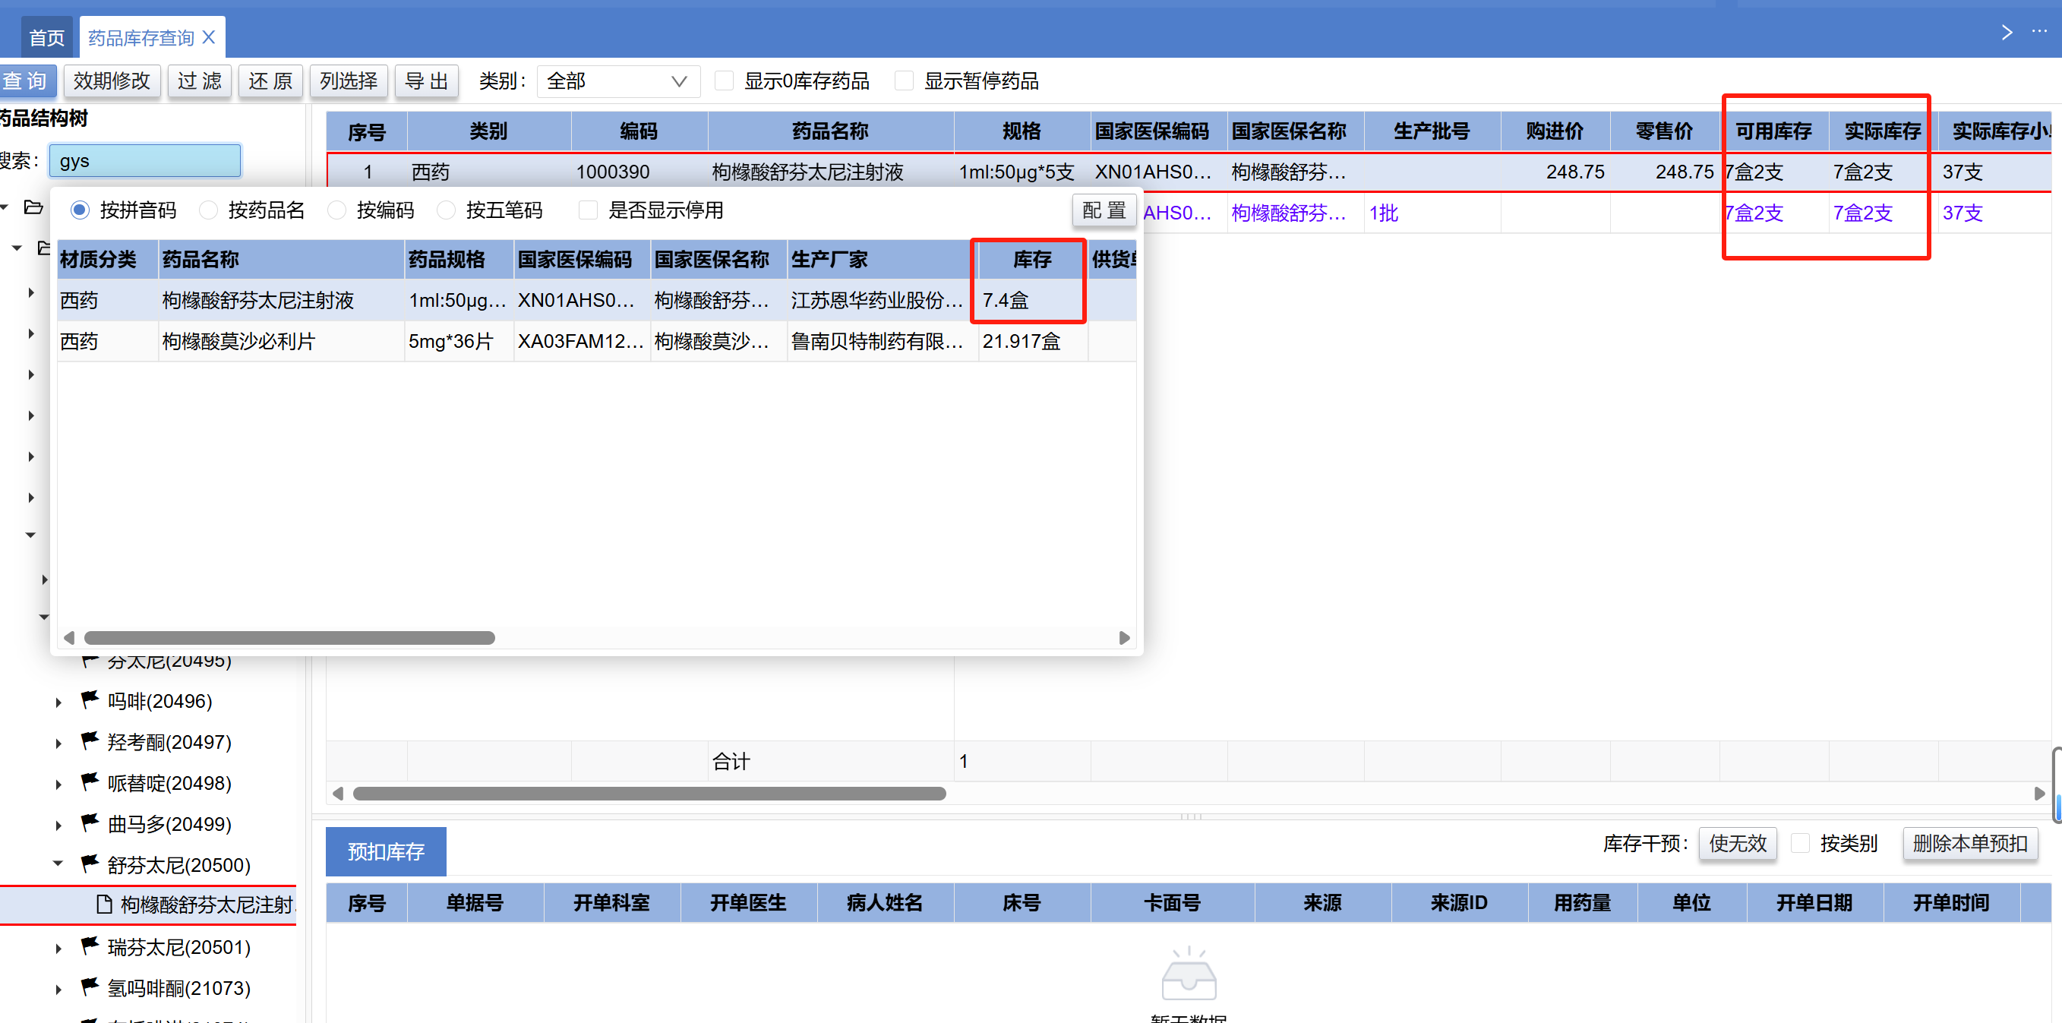
Task: Click the document icon for 枸橼酸舒芬太尼注射液
Action: coord(104,905)
